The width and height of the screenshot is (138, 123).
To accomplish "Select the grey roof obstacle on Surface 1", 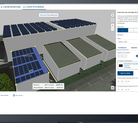I will click(x=31, y=71).
